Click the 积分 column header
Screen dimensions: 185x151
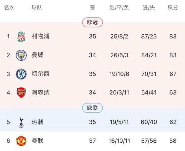173,8
